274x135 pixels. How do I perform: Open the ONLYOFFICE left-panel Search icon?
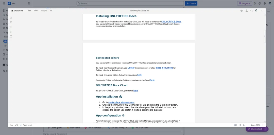[x=11, y=18]
